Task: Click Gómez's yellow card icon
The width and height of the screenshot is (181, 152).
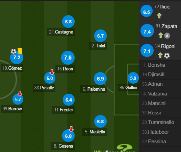Action: pos(20,51)
